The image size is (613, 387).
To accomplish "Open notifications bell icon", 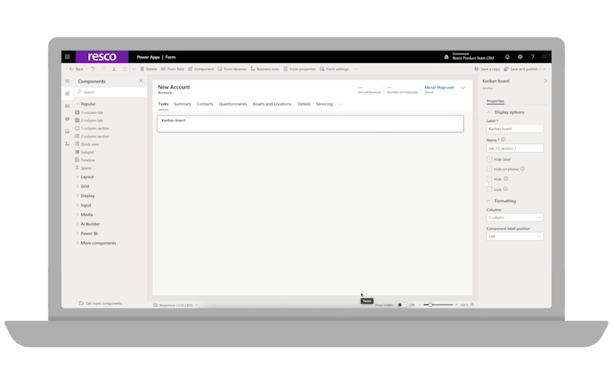I will coord(507,57).
